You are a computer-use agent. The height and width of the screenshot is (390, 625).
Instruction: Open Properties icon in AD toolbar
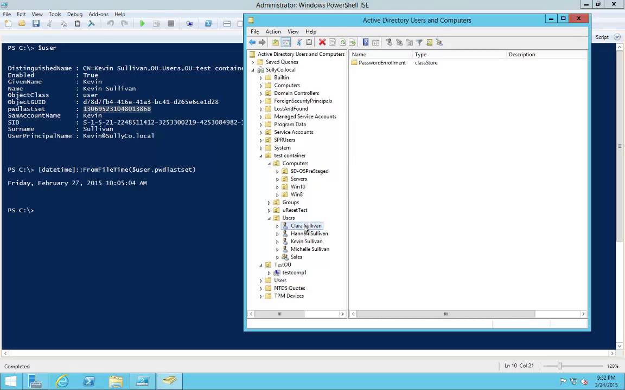pos(332,42)
